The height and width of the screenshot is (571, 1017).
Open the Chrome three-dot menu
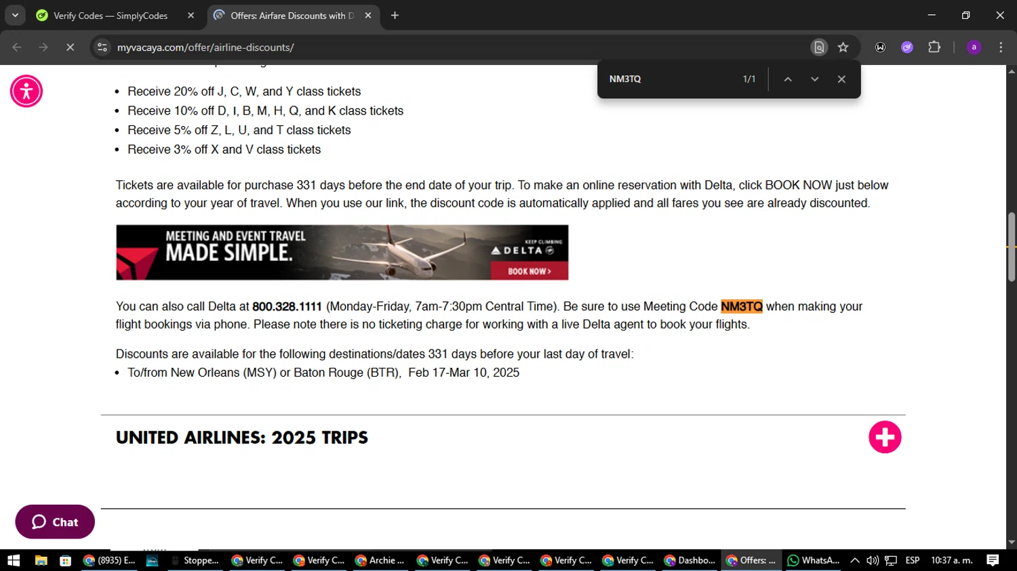[1001, 47]
